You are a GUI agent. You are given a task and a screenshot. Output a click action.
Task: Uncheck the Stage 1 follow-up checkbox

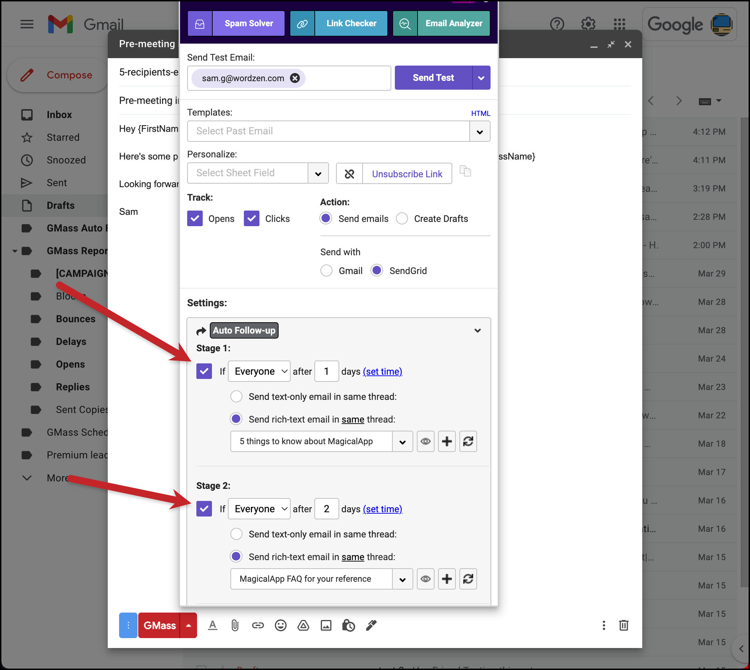point(204,372)
